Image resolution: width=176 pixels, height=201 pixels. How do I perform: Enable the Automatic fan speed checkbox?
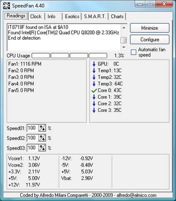tap(134, 52)
